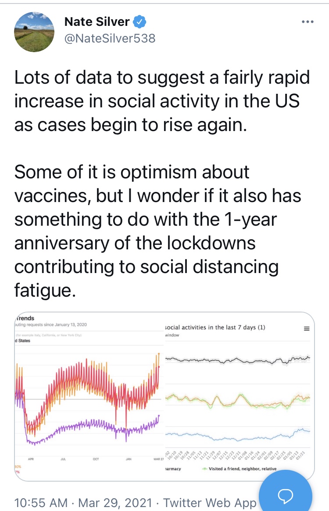Image resolution: width=329 pixels, height=511 pixels.
Task: Click the 'social activities in the last 7 days' title
Action: pyautogui.click(x=215, y=328)
